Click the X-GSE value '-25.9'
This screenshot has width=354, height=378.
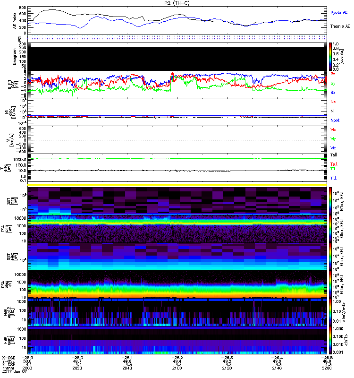click(27, 358)
